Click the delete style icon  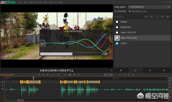(x=168, y=17)
